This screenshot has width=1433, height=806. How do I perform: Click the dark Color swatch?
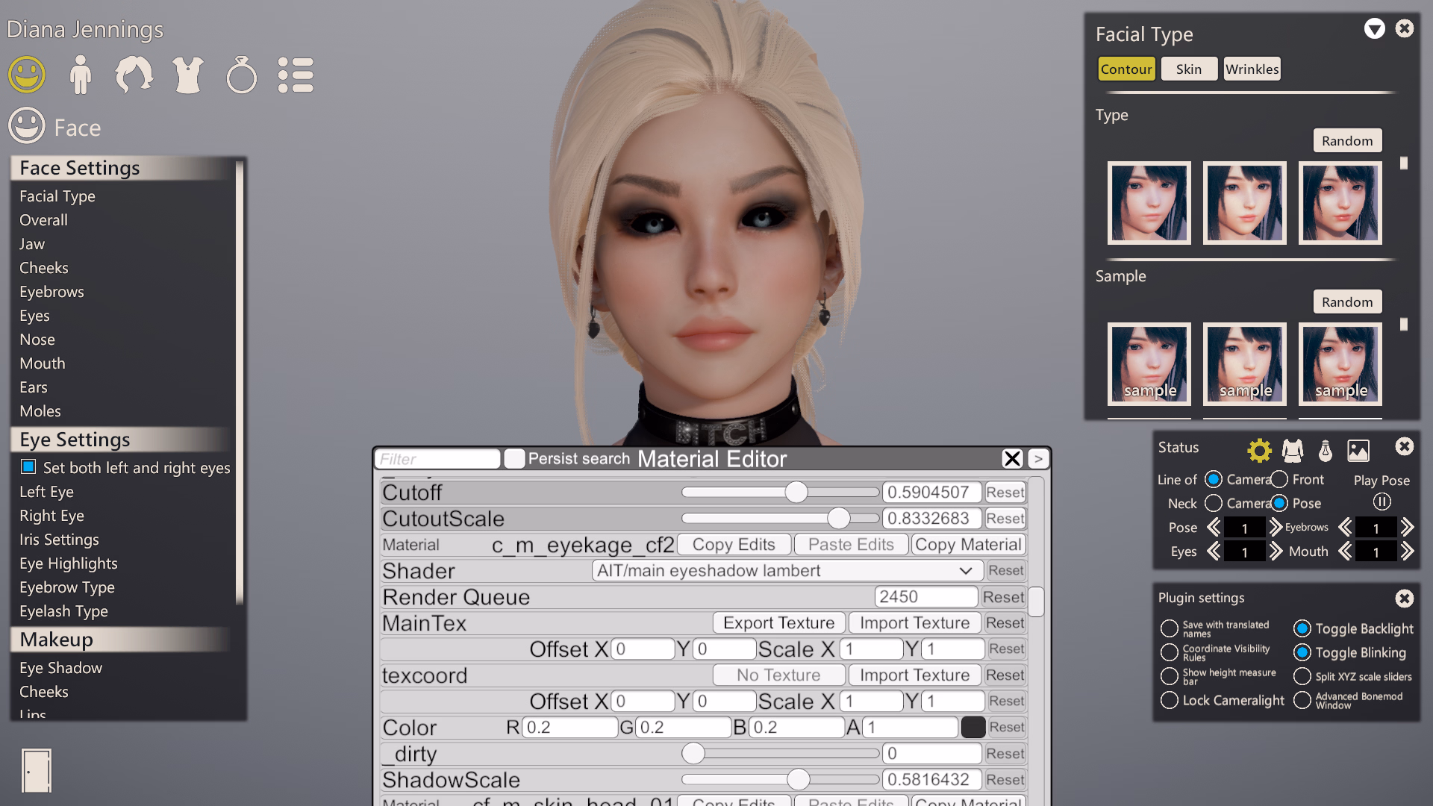click(972, 727)
